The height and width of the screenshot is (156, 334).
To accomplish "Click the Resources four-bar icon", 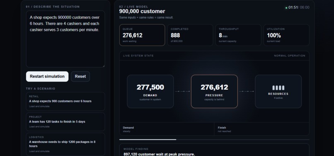I will [x=278, y=88].
